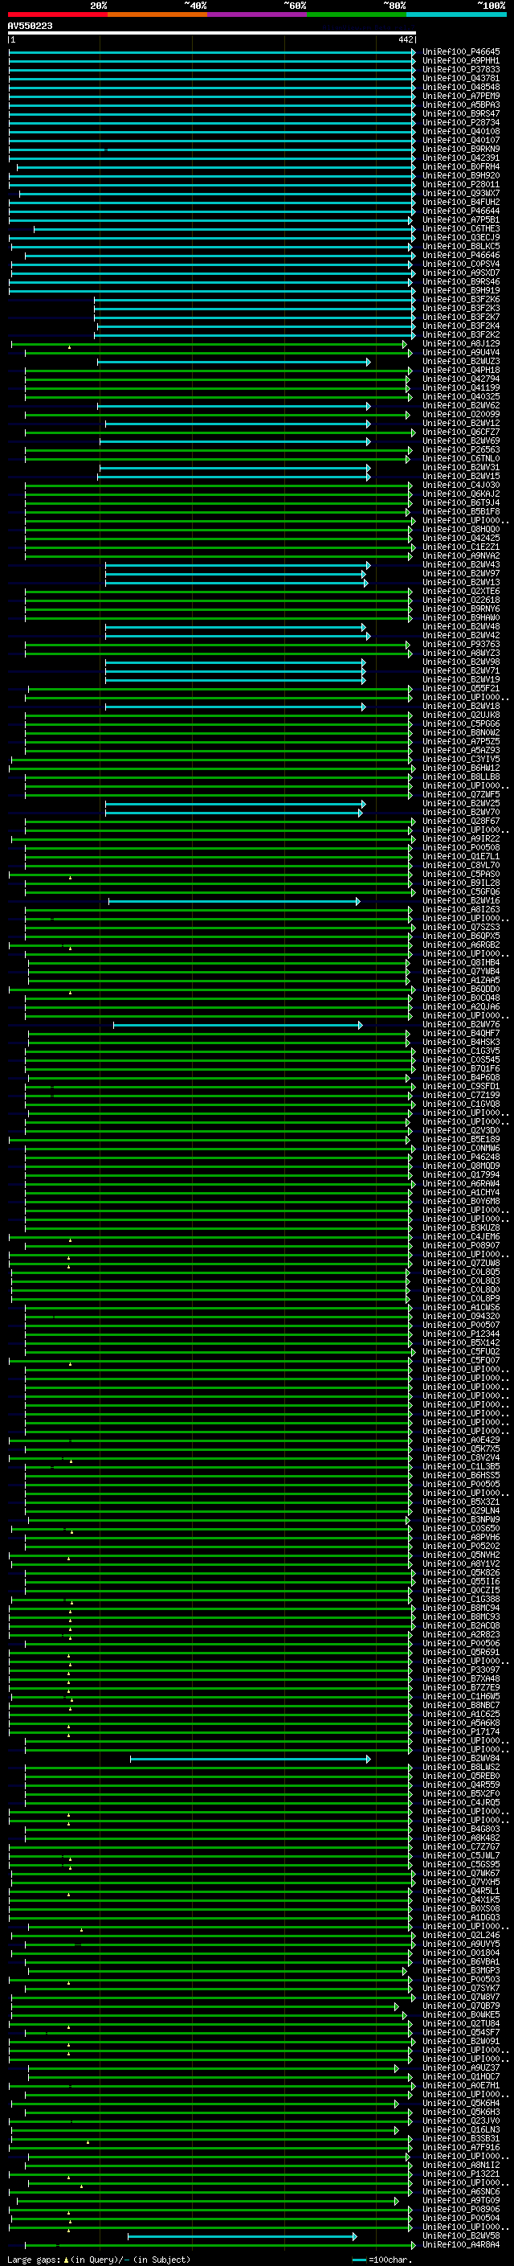Open hit UniRef100_P28734
514x2266 pixels.
click(x=461, y=122)
